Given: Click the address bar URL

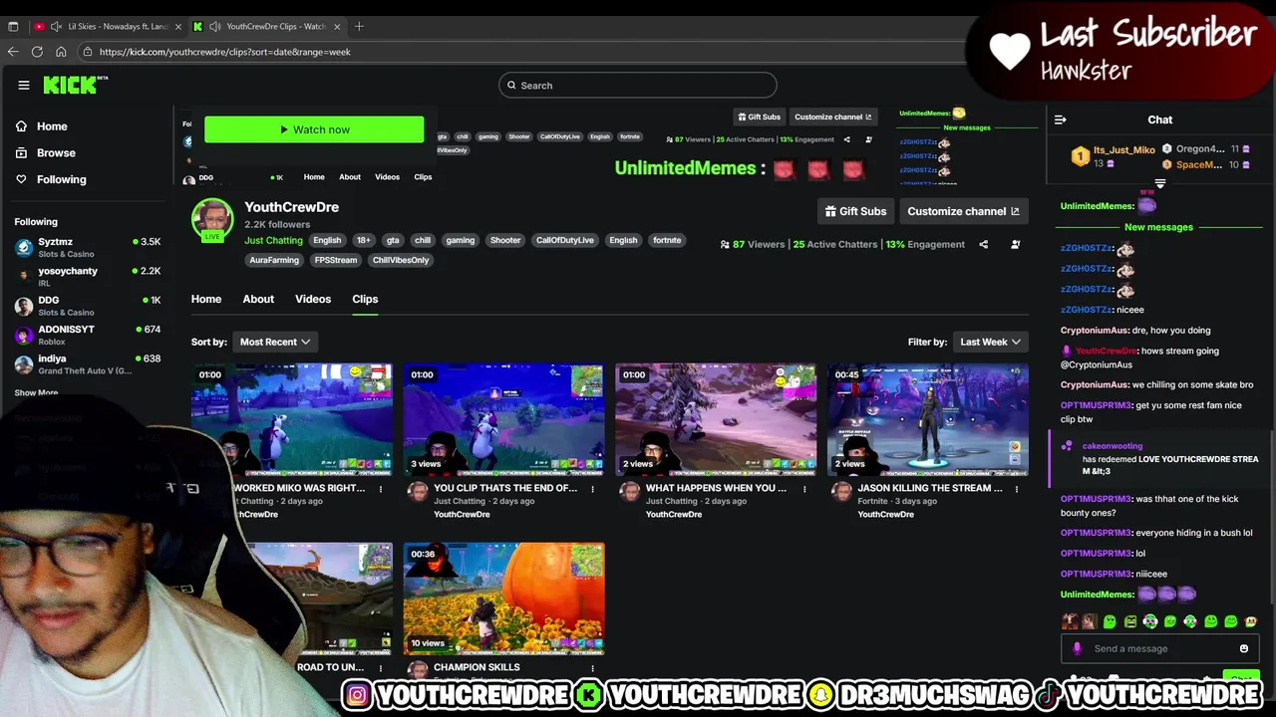Looking at the screenshot, I should (x=224, y=52).
